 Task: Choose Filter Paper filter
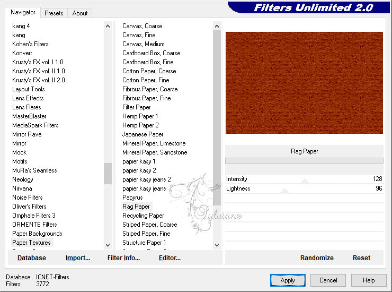click(137, 107)
